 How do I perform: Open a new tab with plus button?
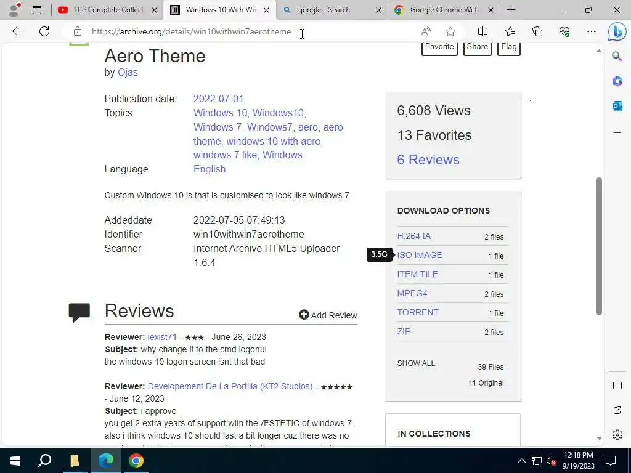pos(511,10)
